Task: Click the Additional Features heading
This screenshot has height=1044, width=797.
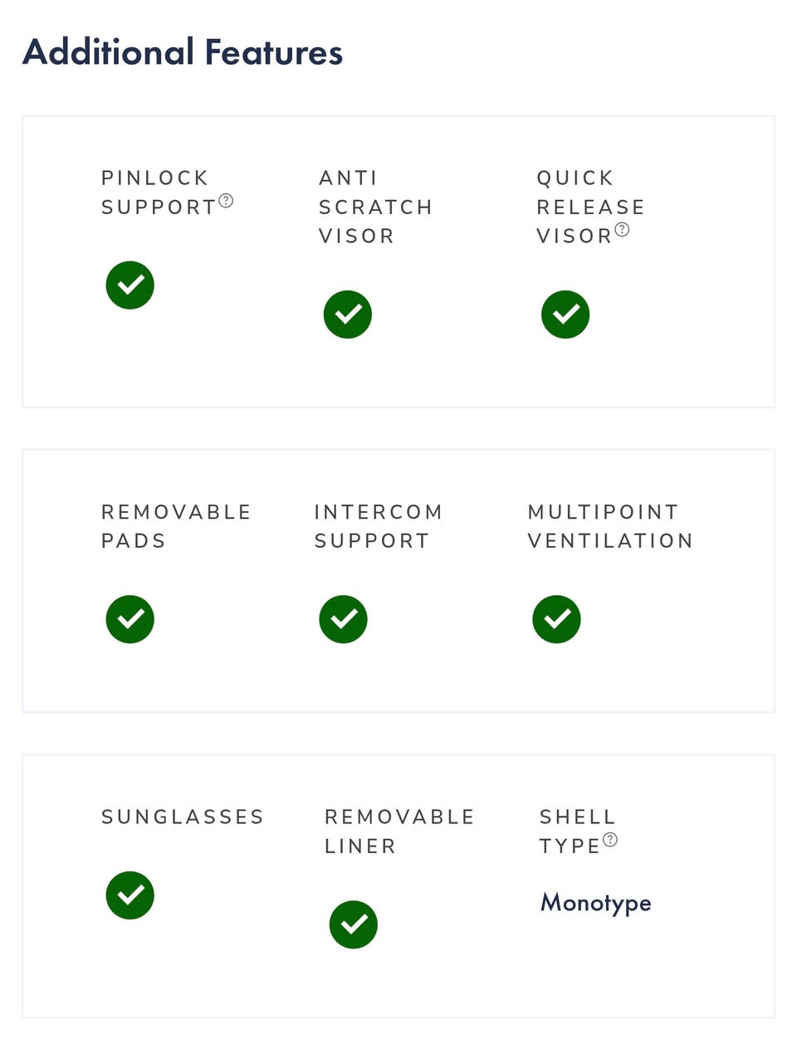Action: [x=183, y=51]
